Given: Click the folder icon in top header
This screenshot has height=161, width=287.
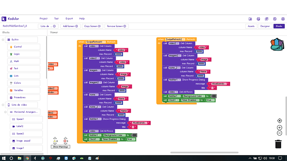Looking at the screenshot, I should pyautogui.click(x=250, y=19).
